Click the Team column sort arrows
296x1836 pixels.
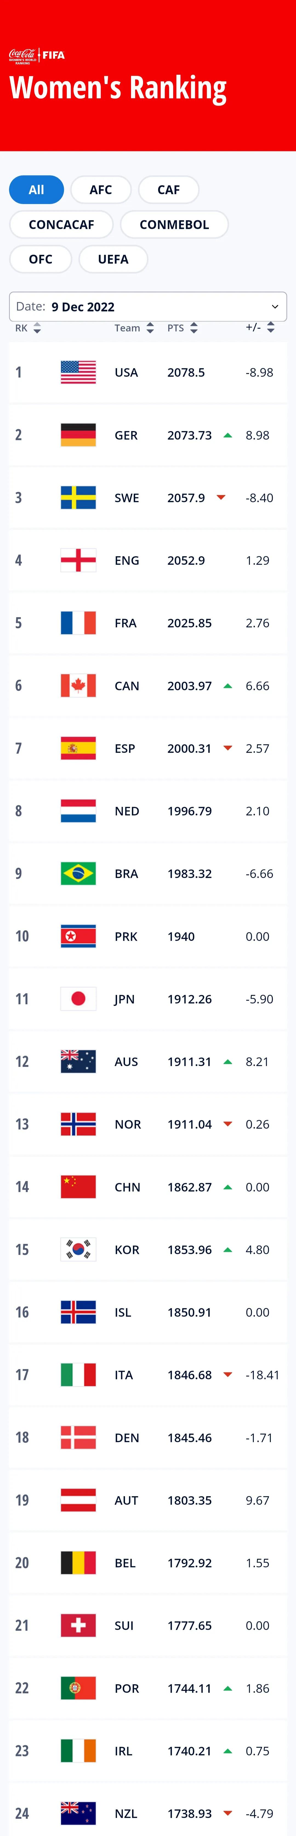150,328
